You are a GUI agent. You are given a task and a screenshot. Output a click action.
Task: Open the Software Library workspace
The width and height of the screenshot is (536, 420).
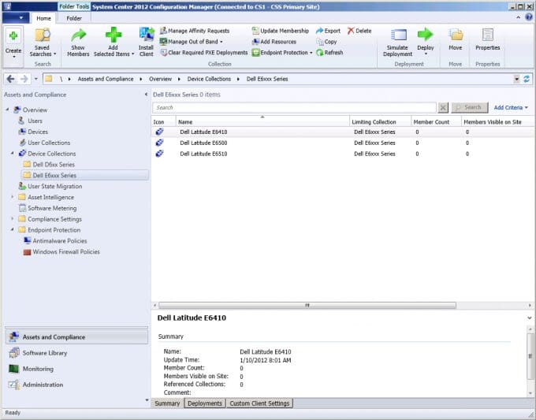tap(45, 353)
